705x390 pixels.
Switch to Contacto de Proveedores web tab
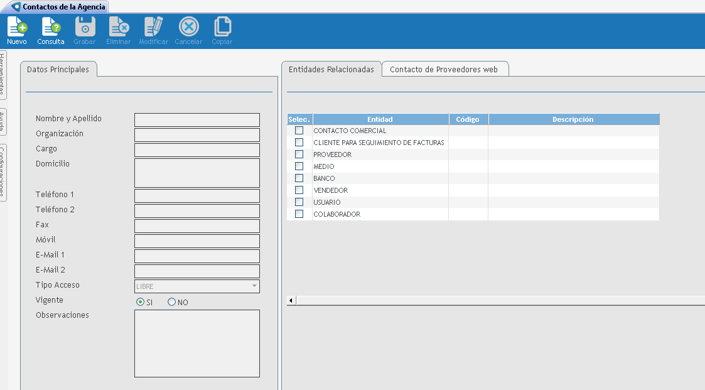(444, 70)
